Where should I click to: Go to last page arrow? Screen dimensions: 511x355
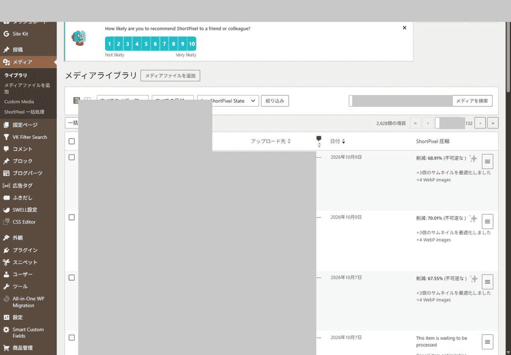point(493,123)
